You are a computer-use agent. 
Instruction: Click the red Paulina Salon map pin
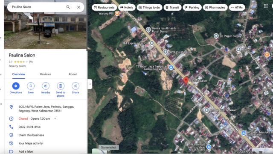coord(186,81)
